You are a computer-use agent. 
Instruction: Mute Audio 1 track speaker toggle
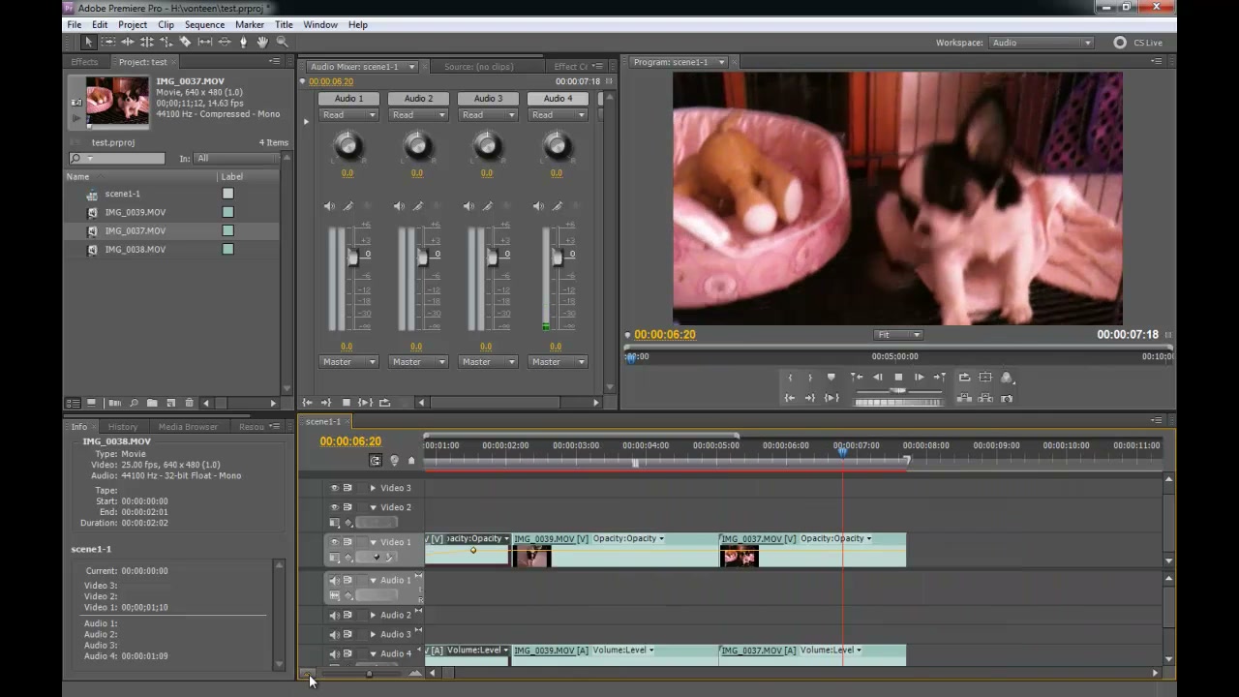334,580
